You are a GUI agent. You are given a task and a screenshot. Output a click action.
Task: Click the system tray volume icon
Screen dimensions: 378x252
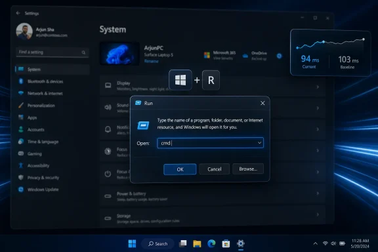click(x=333, y=243)
